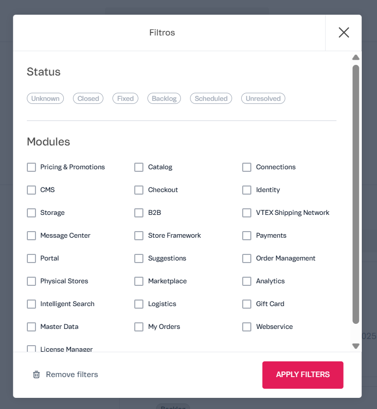Click the Apply Filters button

[303, 375]
